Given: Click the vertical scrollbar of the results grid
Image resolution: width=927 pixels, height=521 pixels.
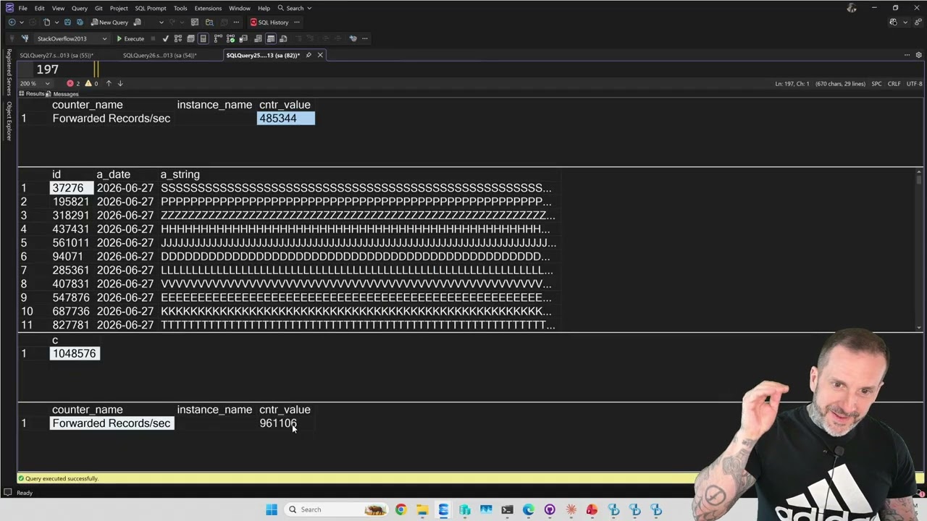Looking at the screenshot, I should coord(919,250).
